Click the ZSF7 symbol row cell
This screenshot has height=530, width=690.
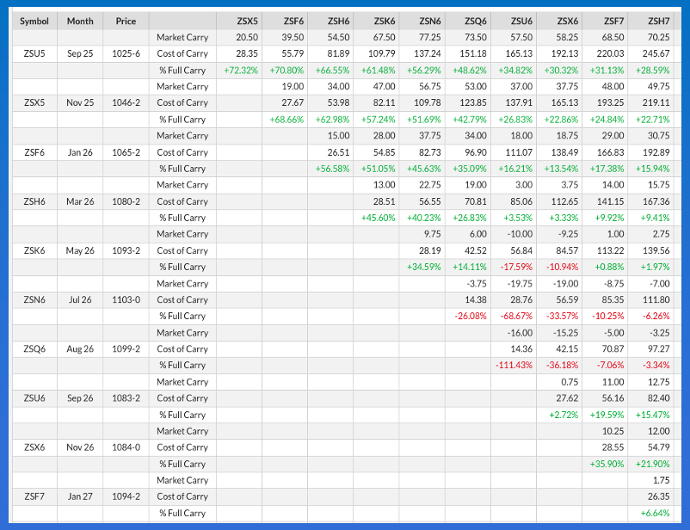coord(34,496)
